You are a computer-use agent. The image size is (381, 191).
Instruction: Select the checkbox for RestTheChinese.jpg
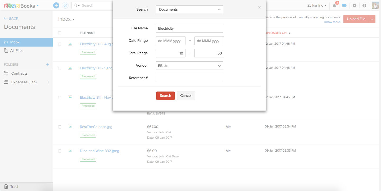pyautogui.click(x=60, y=127)
